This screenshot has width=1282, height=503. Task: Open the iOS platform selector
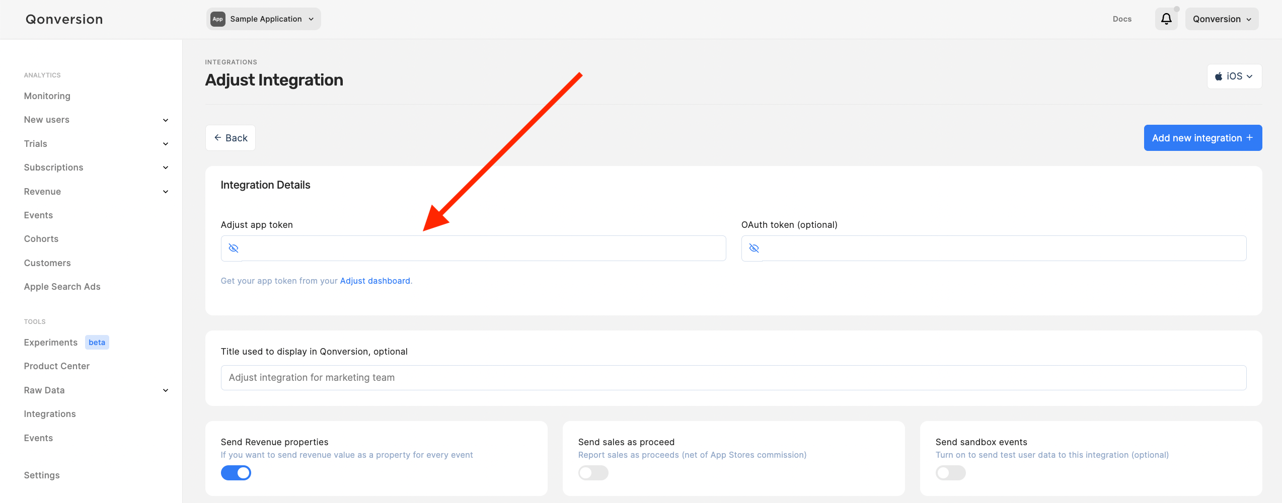pyautogui.click(x=1234, y=76)
